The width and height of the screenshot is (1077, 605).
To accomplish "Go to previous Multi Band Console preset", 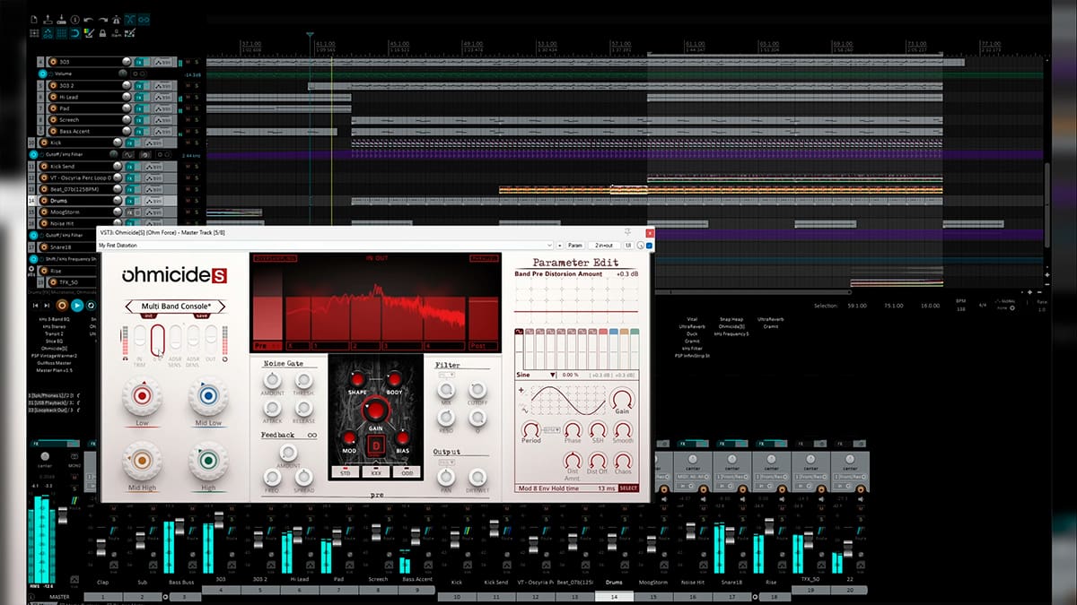I will point(129,307).
